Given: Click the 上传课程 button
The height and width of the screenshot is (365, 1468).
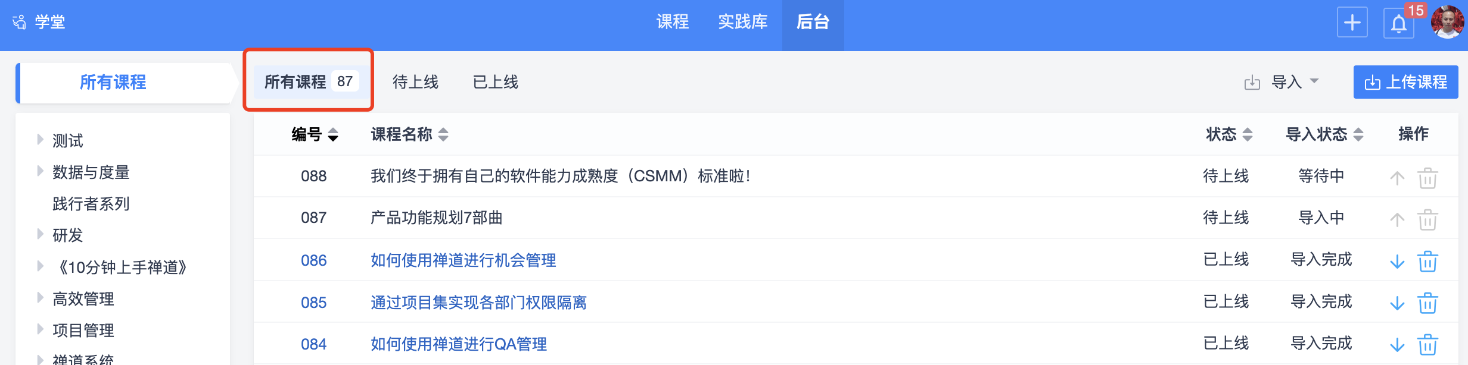Looking at the screenshot, I should (x=1405, y=82).
